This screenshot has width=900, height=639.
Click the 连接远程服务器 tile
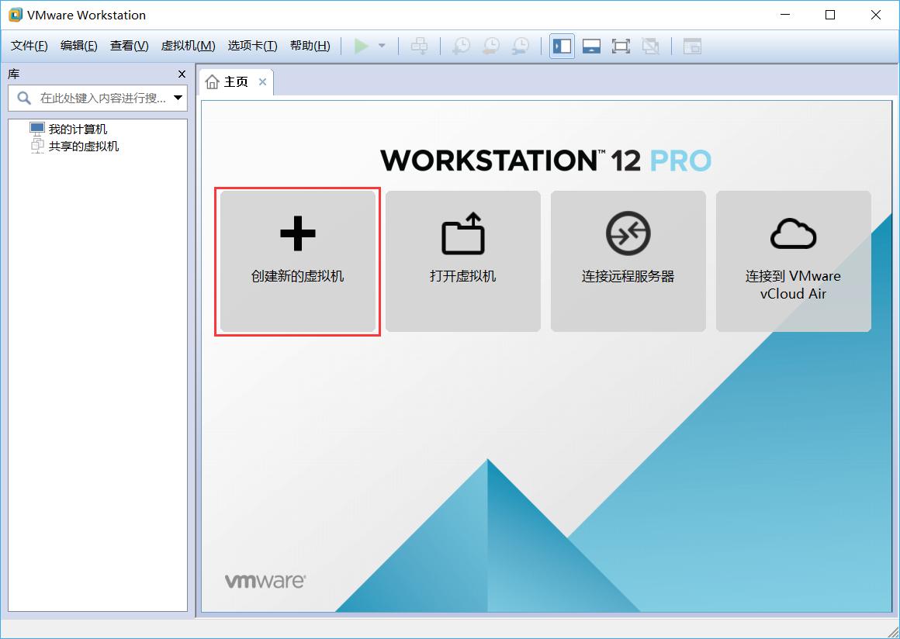(628, 261)
